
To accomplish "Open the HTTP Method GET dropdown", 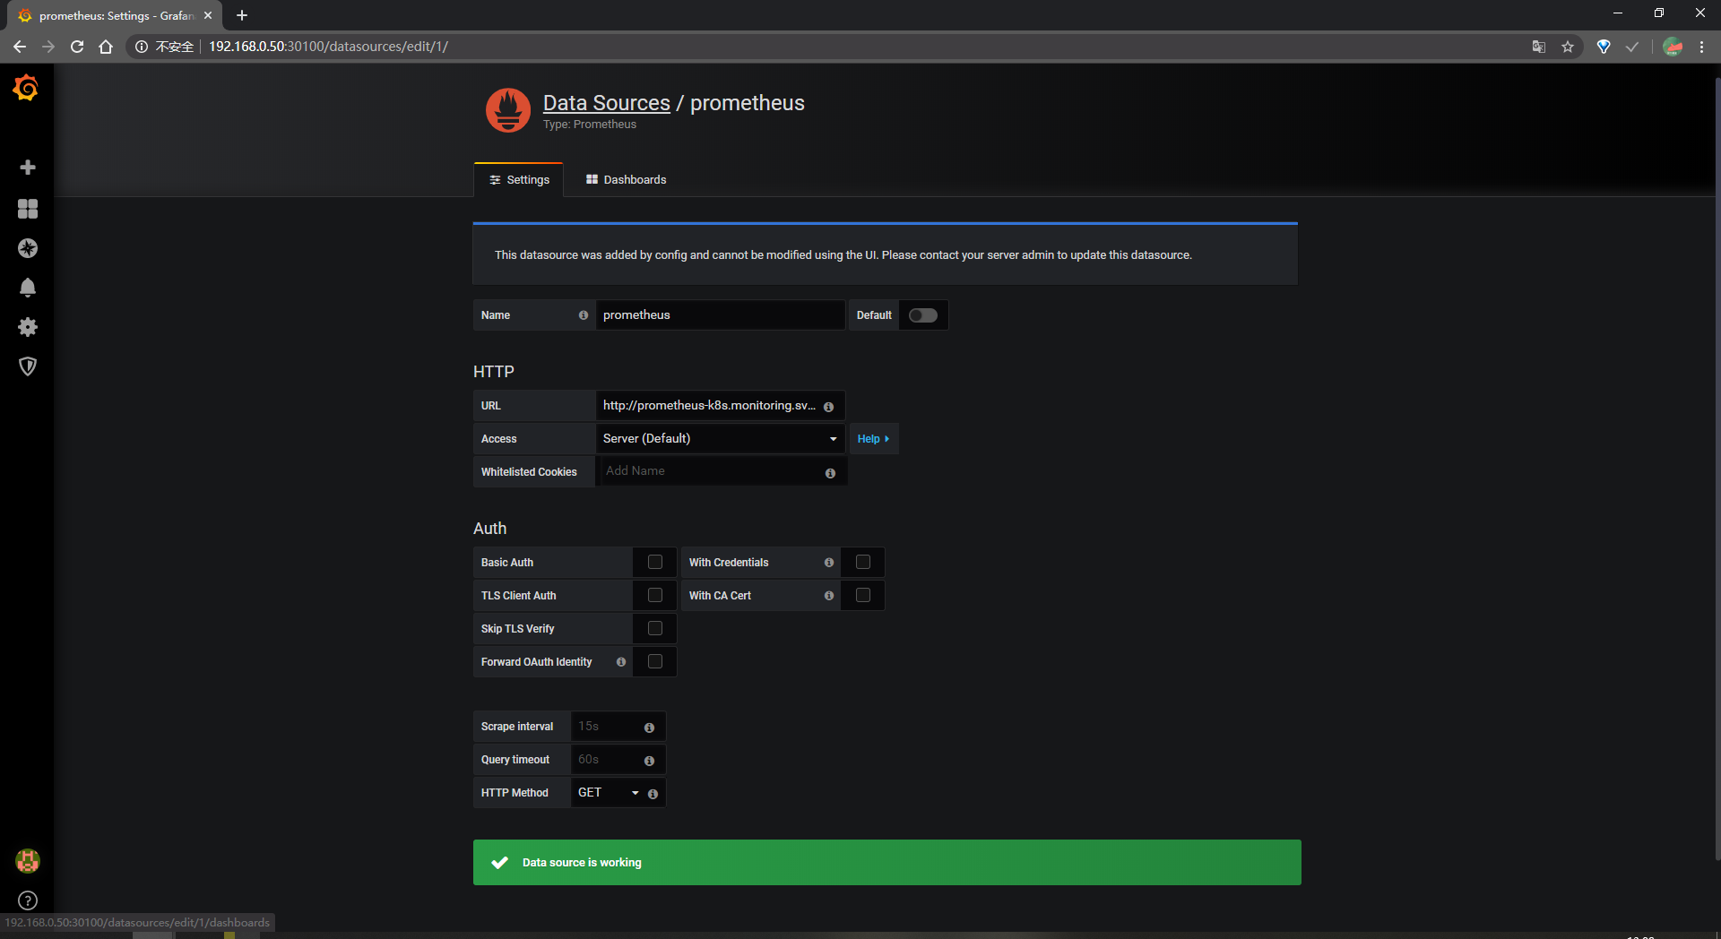I will click(x=609, y=793).
